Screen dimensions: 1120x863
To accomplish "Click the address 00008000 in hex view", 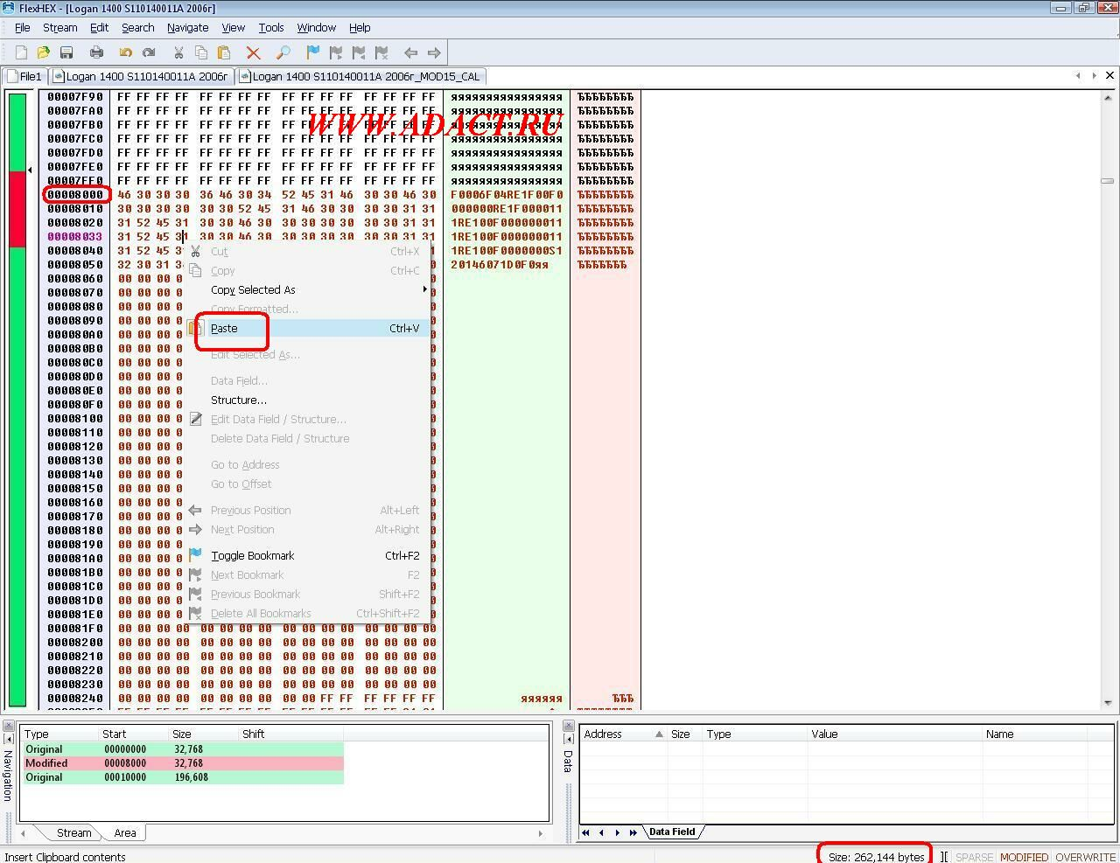I will click(x=75, y=194).
